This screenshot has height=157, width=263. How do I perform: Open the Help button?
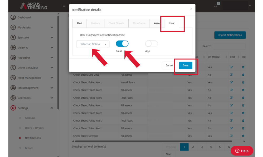(242, 151)
